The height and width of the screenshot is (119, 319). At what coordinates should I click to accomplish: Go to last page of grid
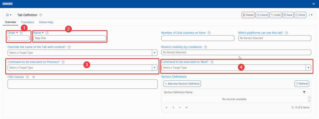187,107
